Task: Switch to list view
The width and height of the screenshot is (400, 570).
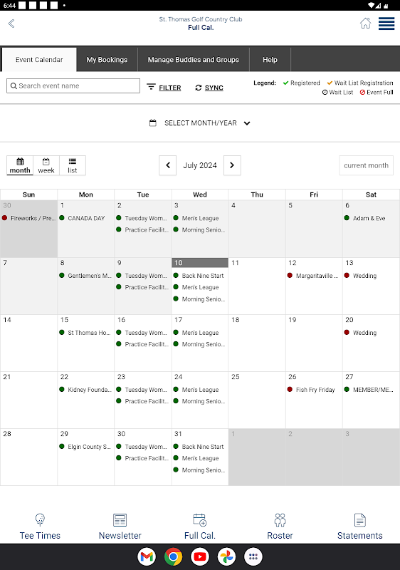Action: tap(73, 165)
